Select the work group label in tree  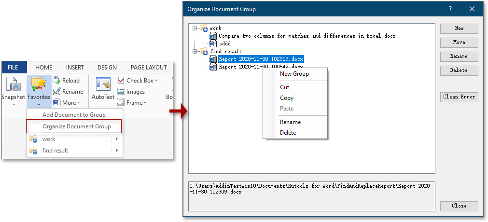tap(215, 28)
